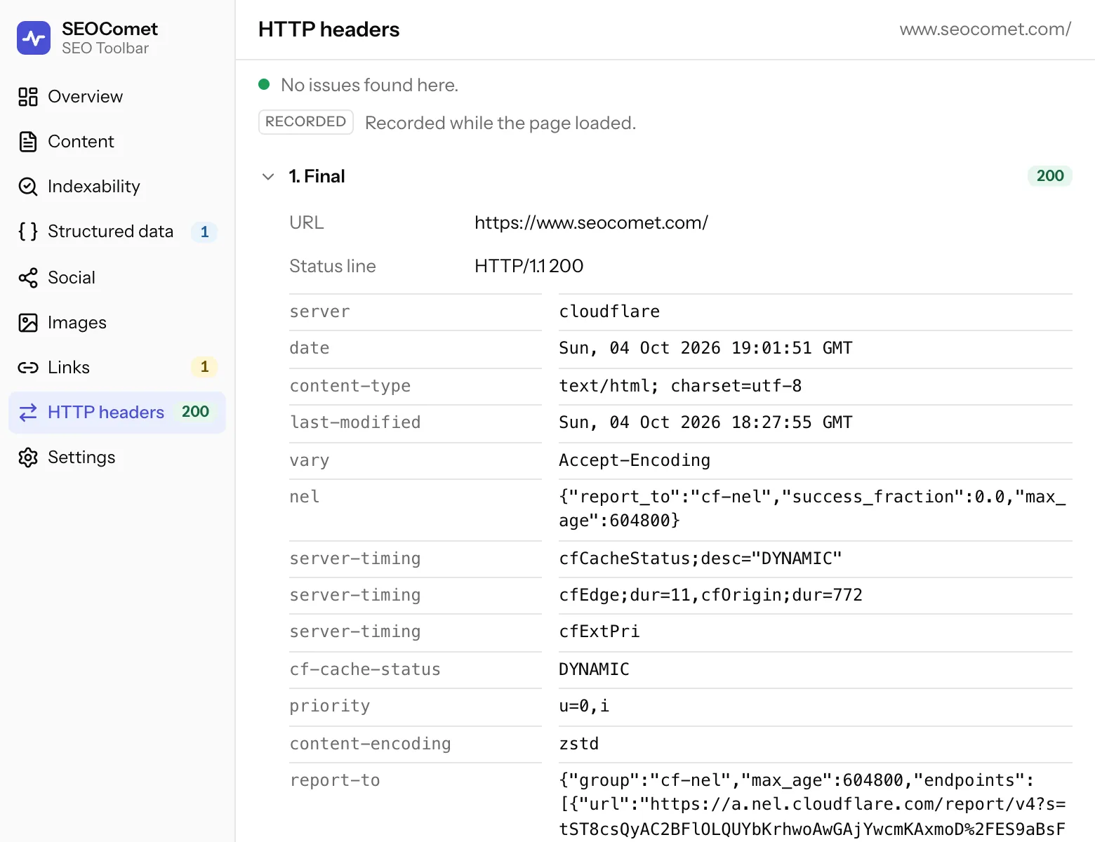This screenshot has width=1095, height=842.
Task: Click the 'Accept-Encoding' vary value
Action: pos(635,460)
